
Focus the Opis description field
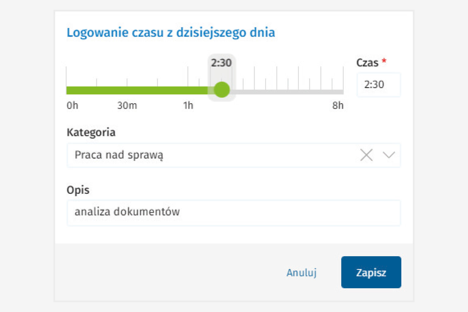[x=233, y=213]
